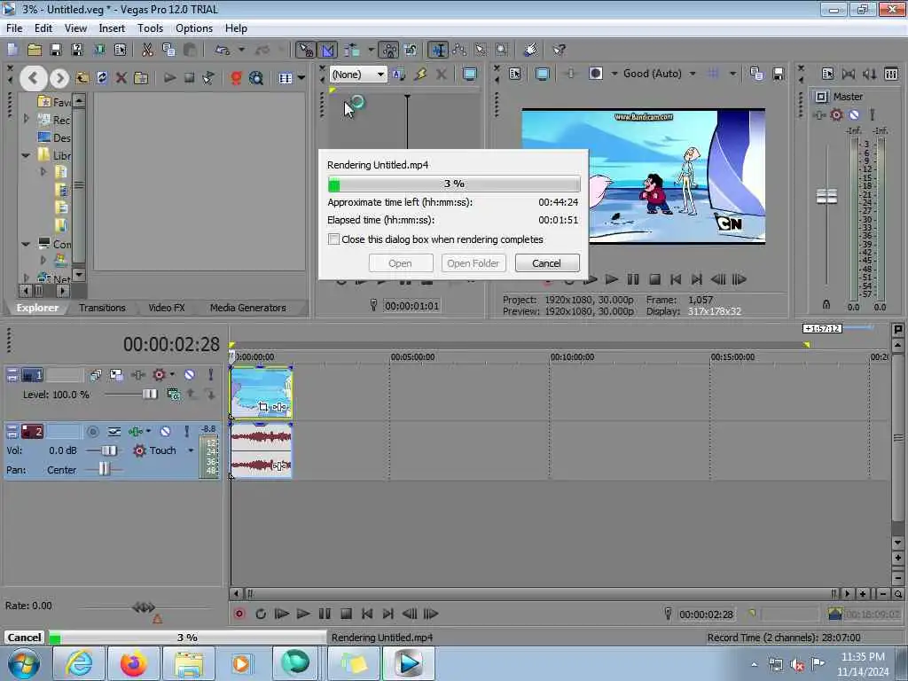This screenshot has width=908, height=681.
Task: Switch to the Transitions tab
Action: [x=102, y=308]
